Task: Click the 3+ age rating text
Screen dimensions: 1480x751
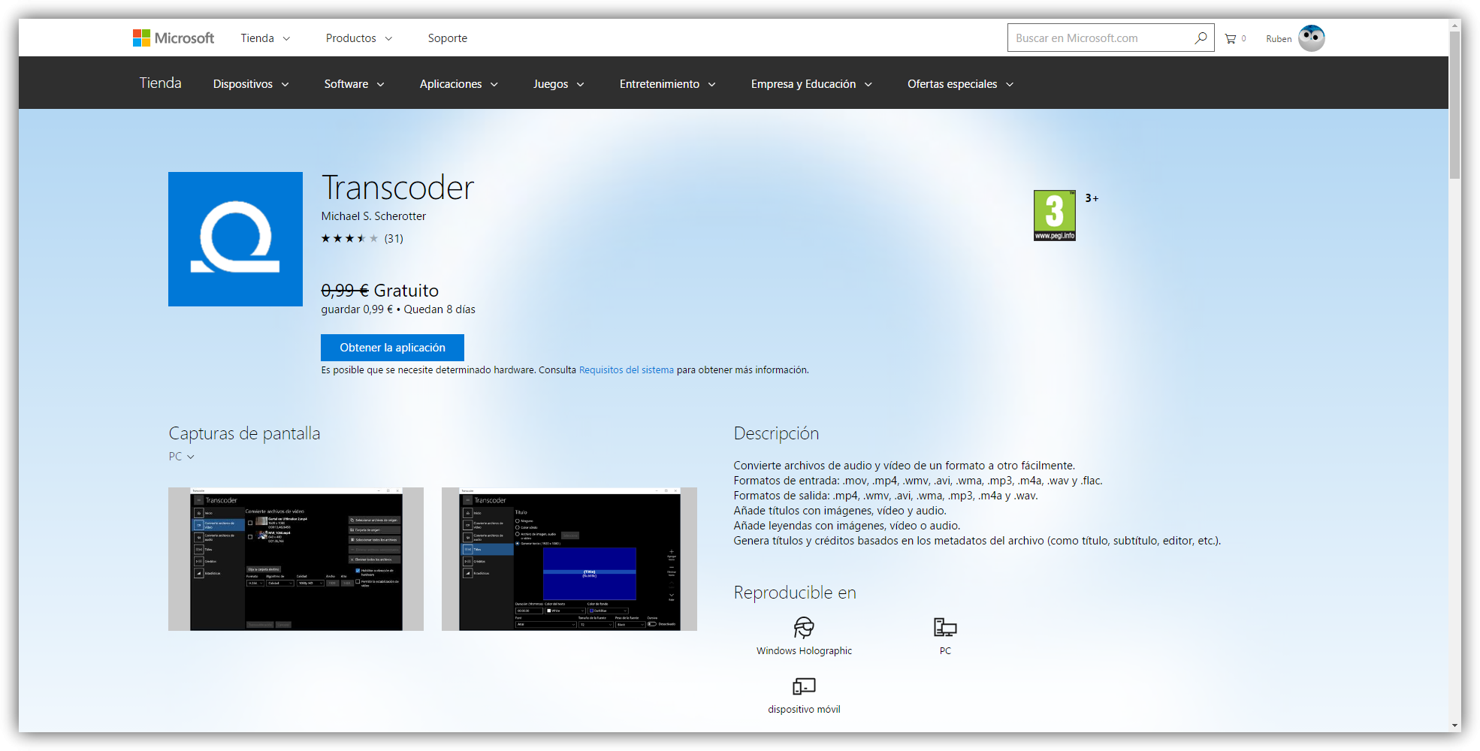Action: 1092,198
